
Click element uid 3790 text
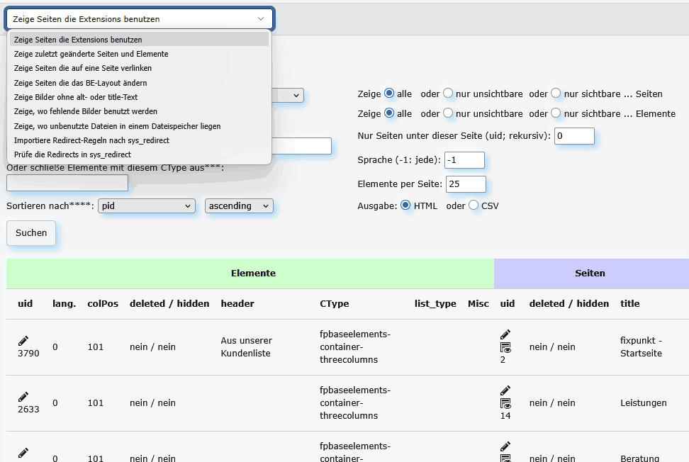28,353
